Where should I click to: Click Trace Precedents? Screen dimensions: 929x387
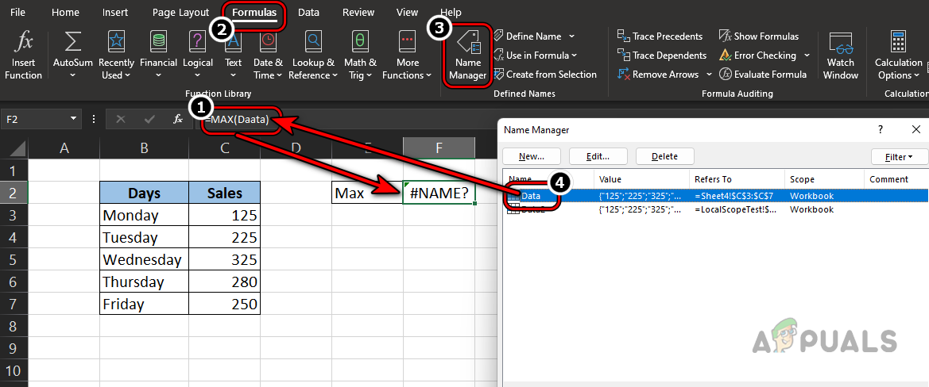click(660, 36)
